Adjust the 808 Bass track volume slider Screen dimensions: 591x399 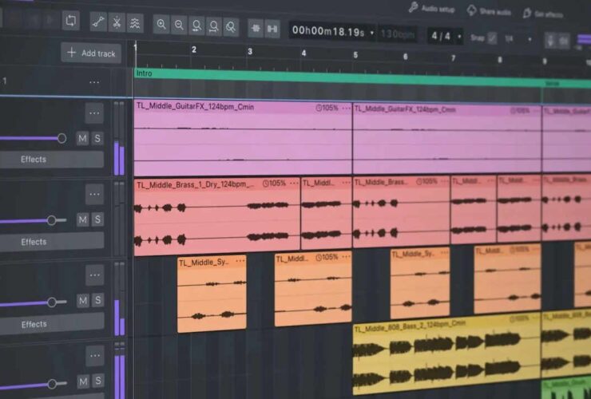pyautogui.click(x=52, y=384)
